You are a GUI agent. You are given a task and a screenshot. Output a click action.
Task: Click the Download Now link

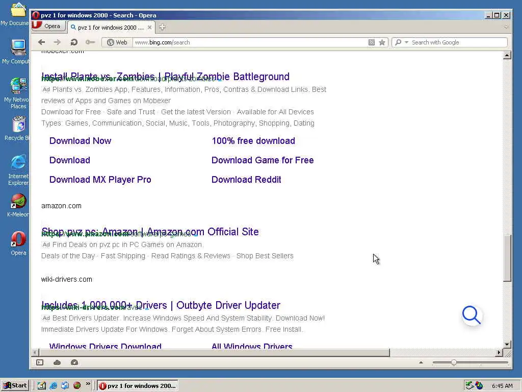[x=80, y=141]
